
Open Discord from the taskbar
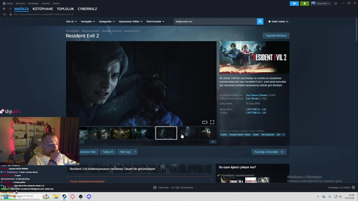click(89, 197)
